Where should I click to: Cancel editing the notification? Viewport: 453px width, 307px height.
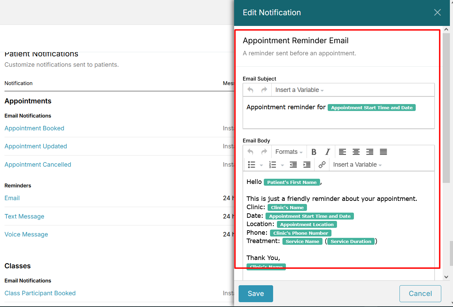[420, 294]
